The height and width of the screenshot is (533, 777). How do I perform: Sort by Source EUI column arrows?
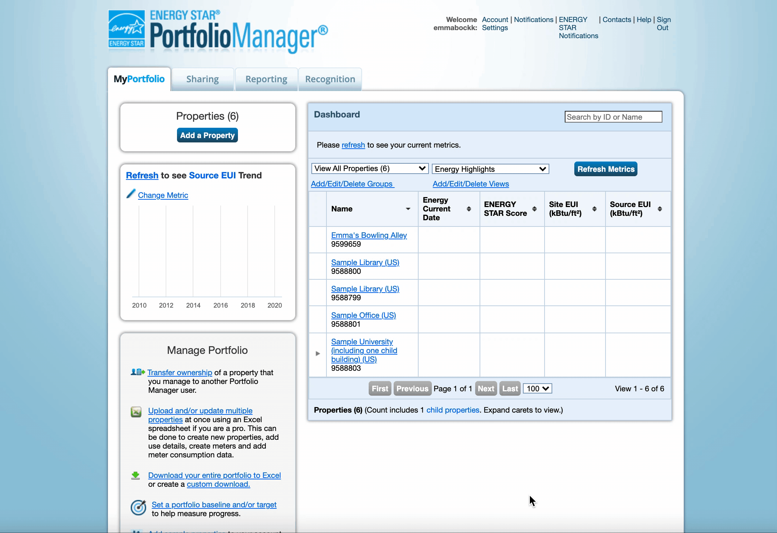coord(660,209)
